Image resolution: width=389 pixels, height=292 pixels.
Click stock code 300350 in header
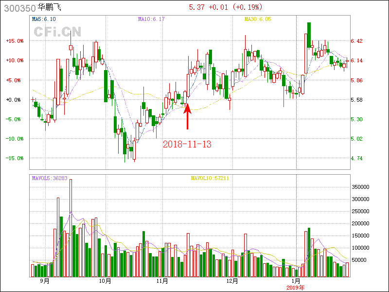point(18,8)
